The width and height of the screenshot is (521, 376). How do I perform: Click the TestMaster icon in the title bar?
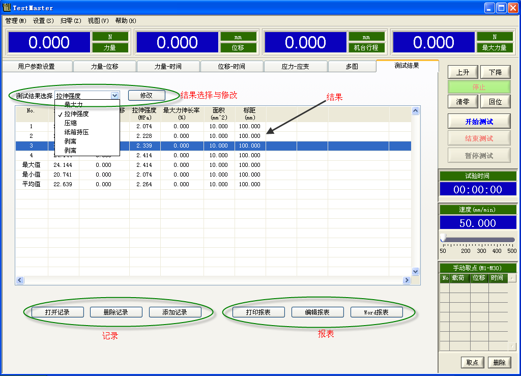click(x=7, y=8)
